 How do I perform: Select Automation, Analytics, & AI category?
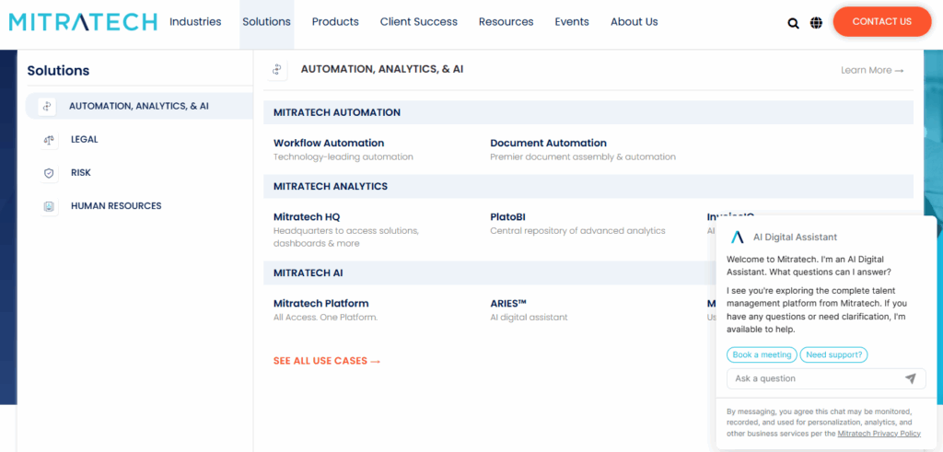coord(139,107)
